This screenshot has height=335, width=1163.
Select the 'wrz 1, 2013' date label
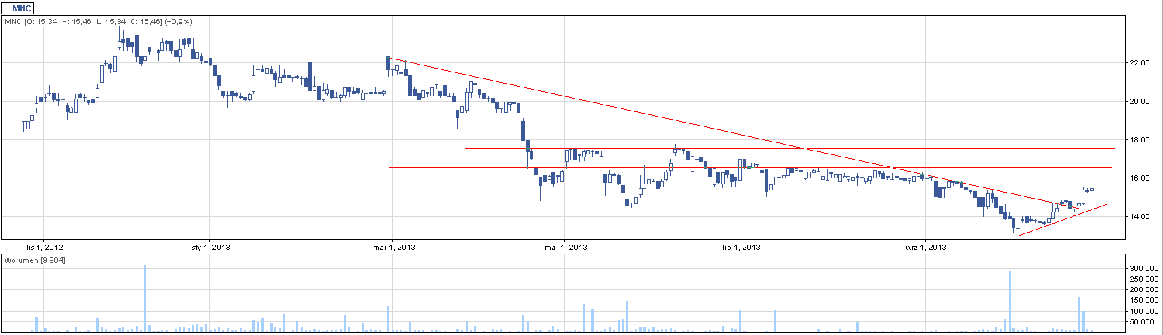(x=925, y=247)
